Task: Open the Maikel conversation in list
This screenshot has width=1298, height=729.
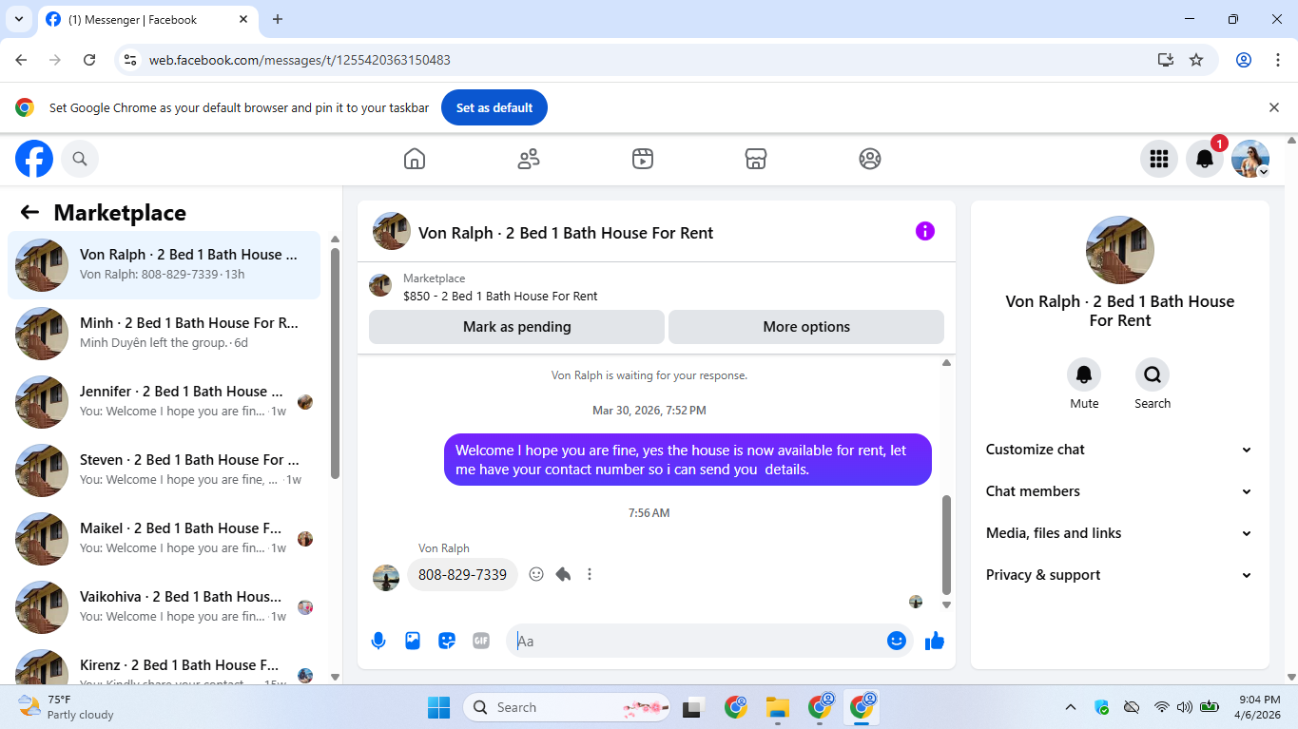Action: [164, 538]
